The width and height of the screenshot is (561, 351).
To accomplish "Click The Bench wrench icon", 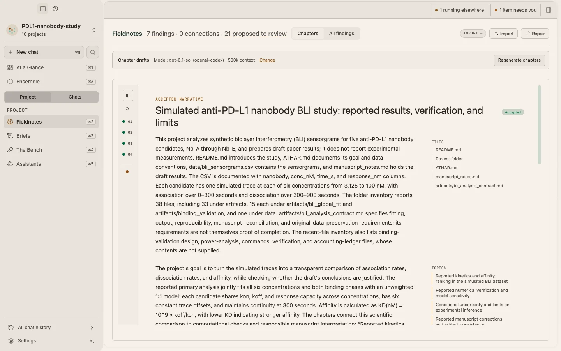I will pyautogui.click(x=11, y=150).
